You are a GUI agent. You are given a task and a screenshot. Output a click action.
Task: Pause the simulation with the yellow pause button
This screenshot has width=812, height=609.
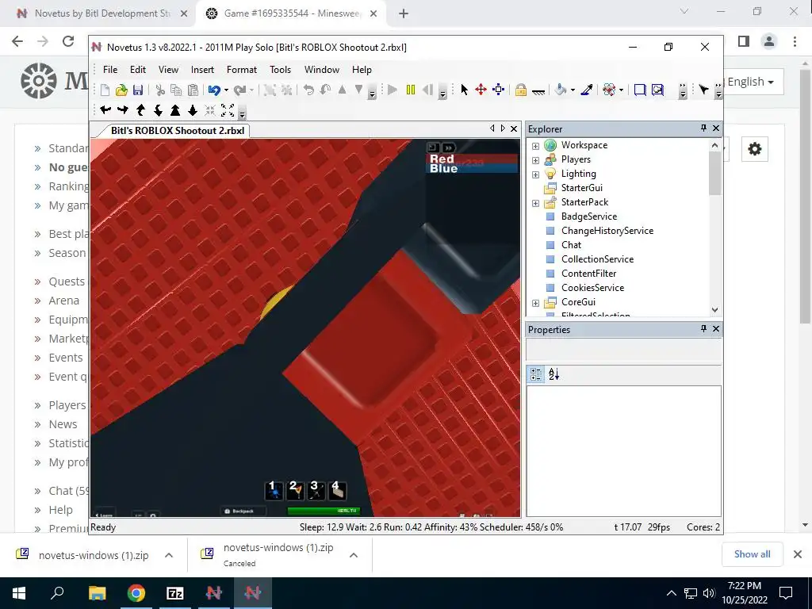tap(411, 90)
